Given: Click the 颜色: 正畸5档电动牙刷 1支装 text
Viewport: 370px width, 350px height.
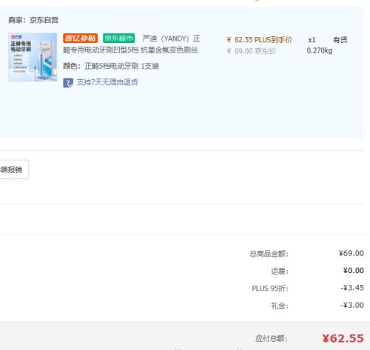Looking at the screenshot, I should point(111,66).
